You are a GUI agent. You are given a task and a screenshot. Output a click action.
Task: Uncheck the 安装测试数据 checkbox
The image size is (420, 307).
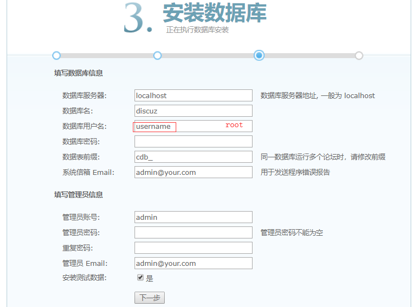tap(141, 277)
